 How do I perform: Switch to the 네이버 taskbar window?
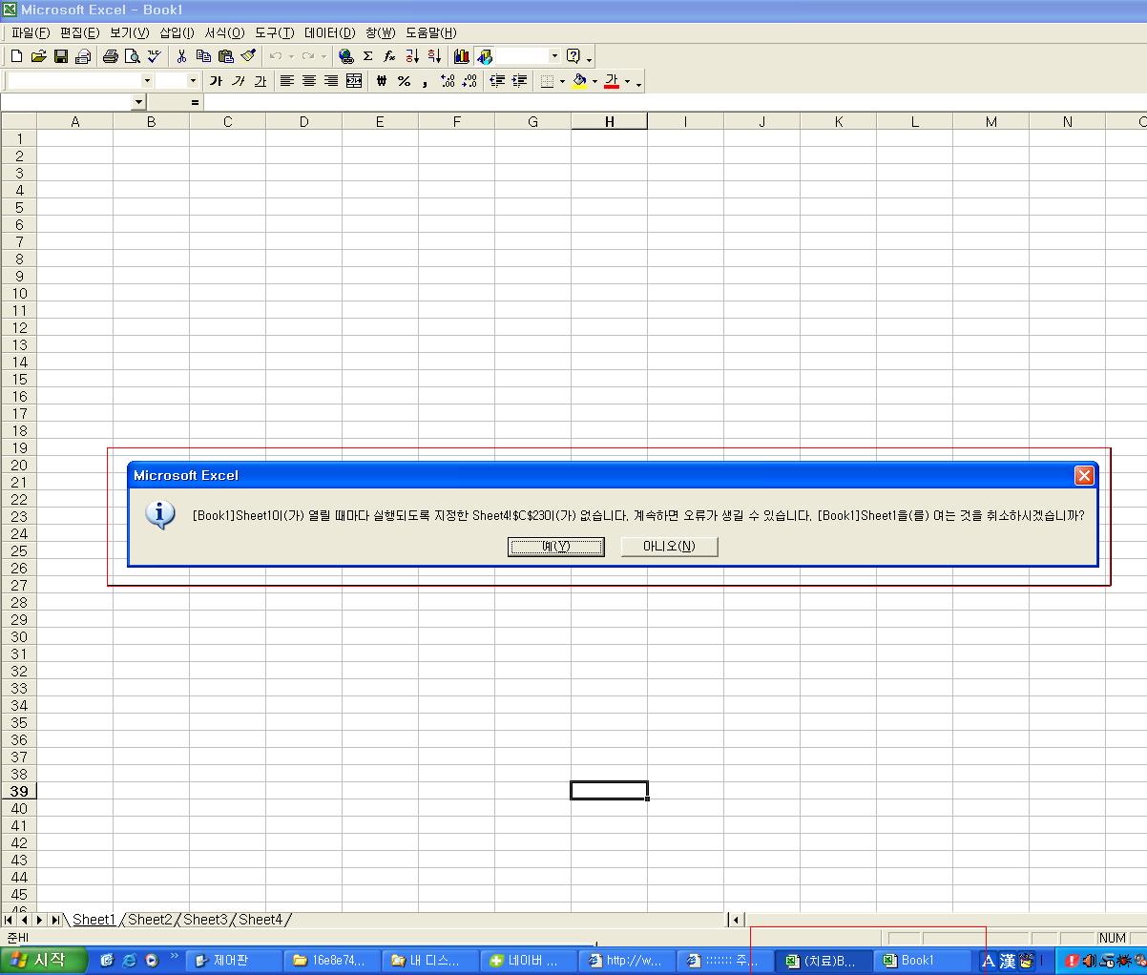(530, 961)
